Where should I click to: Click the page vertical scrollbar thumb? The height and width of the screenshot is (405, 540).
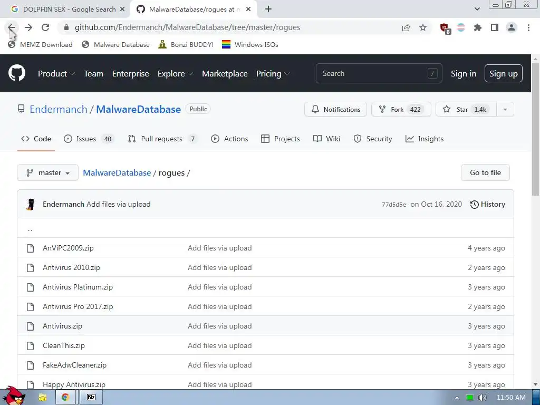(536, 130)
